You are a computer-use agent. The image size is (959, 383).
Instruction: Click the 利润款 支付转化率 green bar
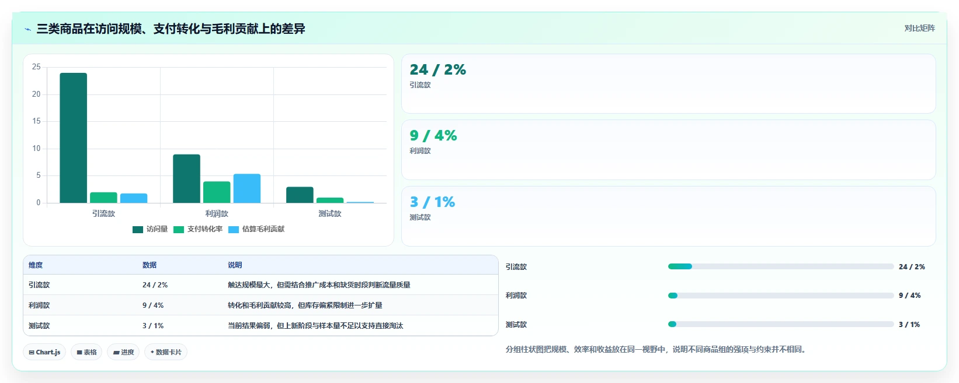pyautogui.click(x=217, y=192)
